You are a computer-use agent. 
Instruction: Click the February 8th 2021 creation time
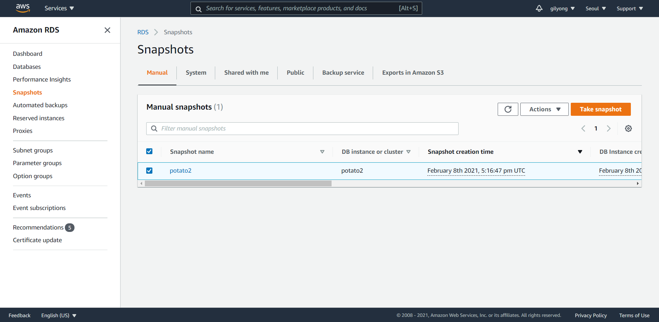tap(476, 171)
